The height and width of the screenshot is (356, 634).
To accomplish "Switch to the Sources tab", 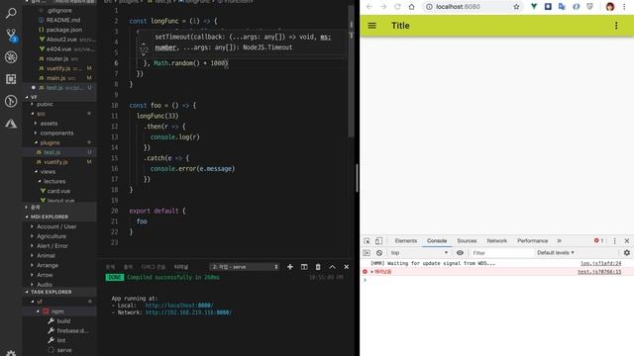I will coord(467,240).
